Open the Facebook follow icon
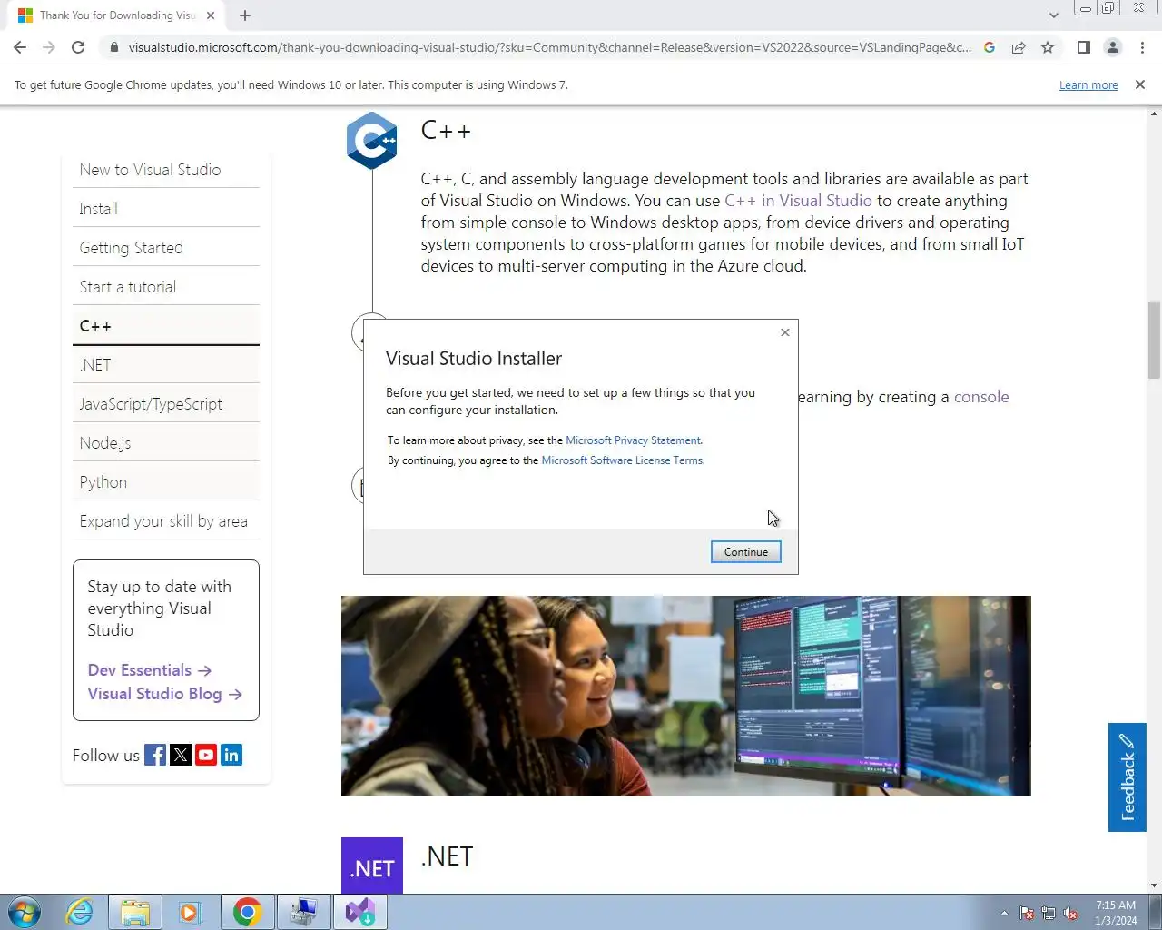The height and width of the screenshot is (930, 1162). click(x=155, y=755)
